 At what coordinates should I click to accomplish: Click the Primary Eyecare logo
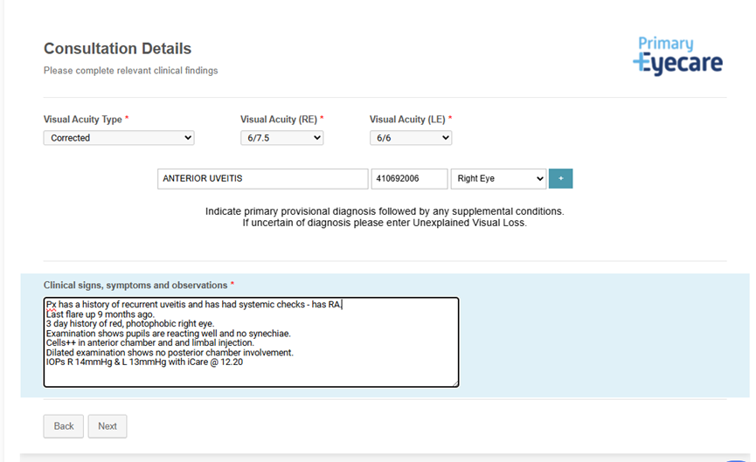tap(678, 56)
